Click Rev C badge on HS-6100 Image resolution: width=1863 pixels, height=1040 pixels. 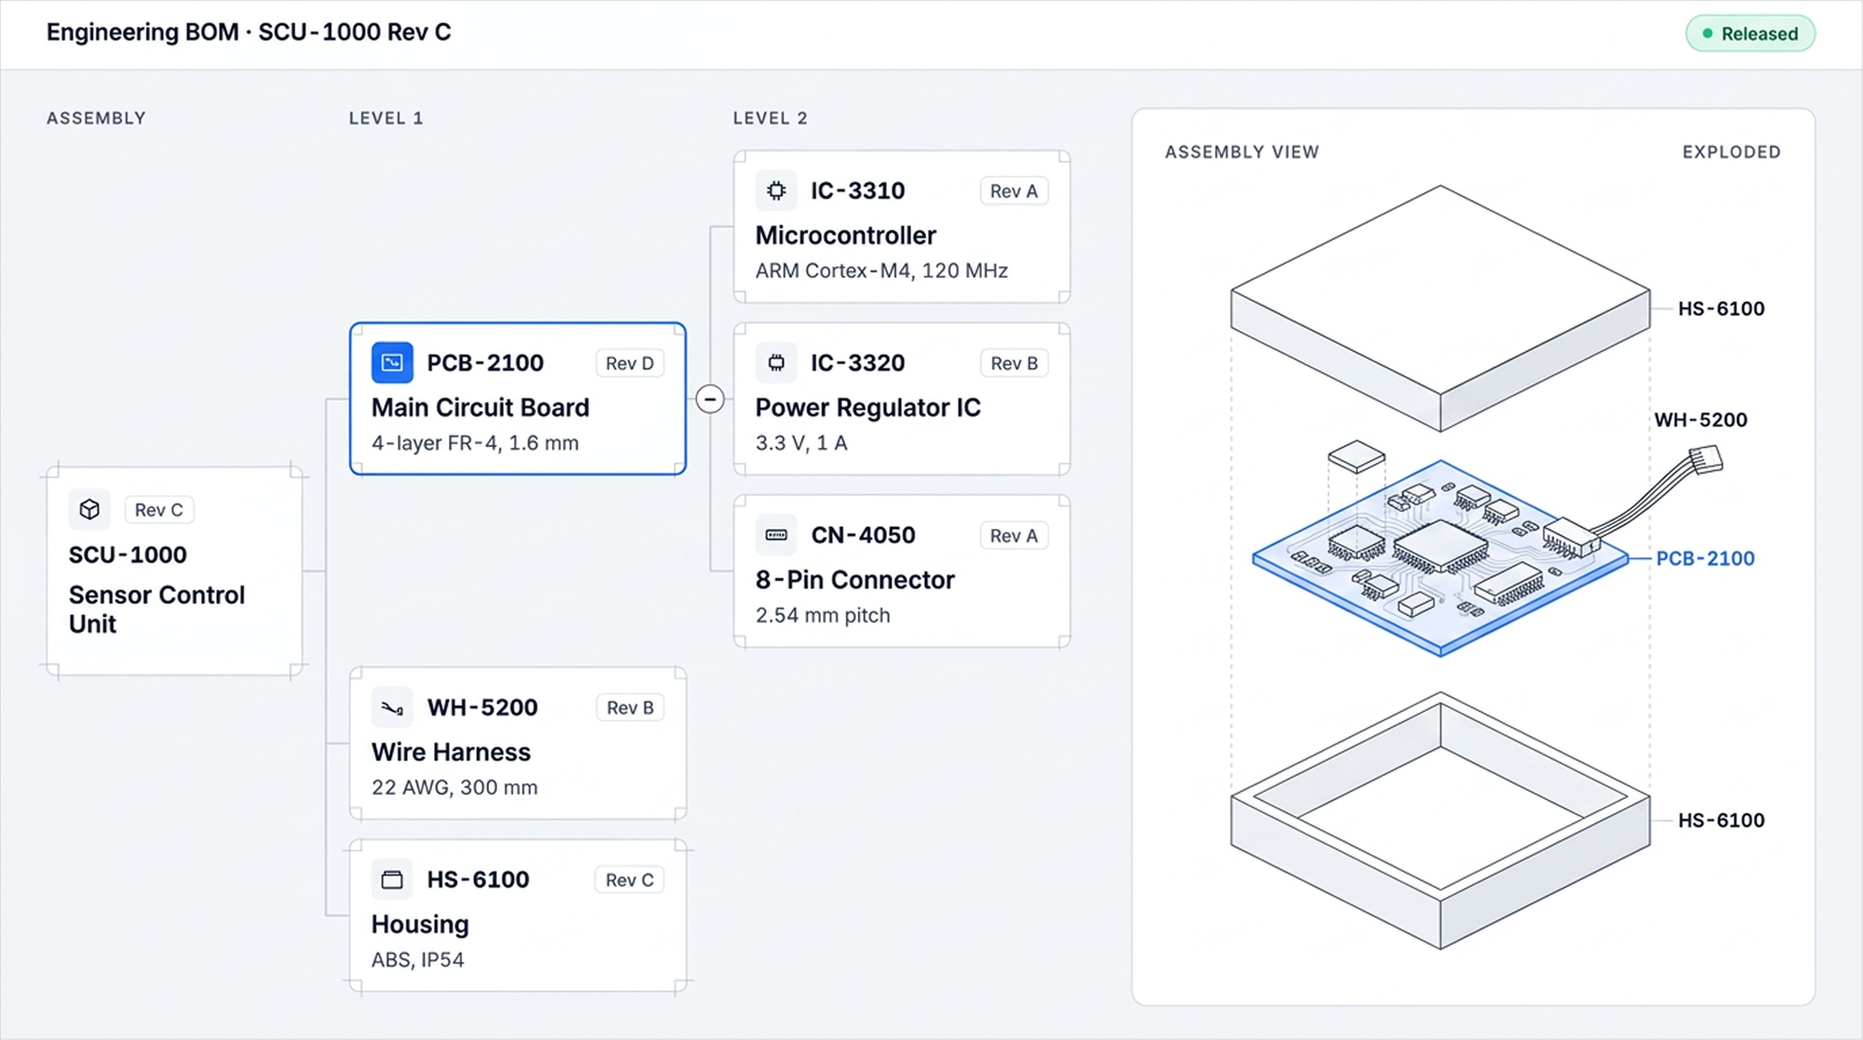click(630, 880)
